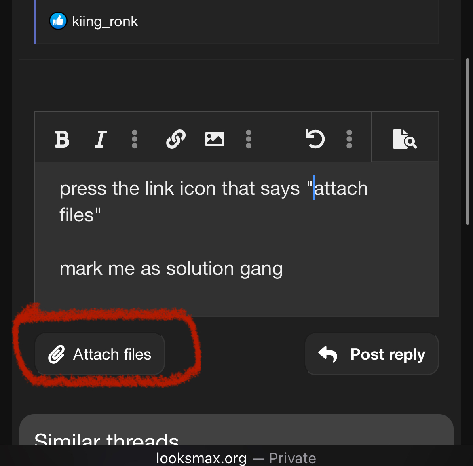Expand more insert options after image icon
The image size is (473, 466).
point(249,139)
